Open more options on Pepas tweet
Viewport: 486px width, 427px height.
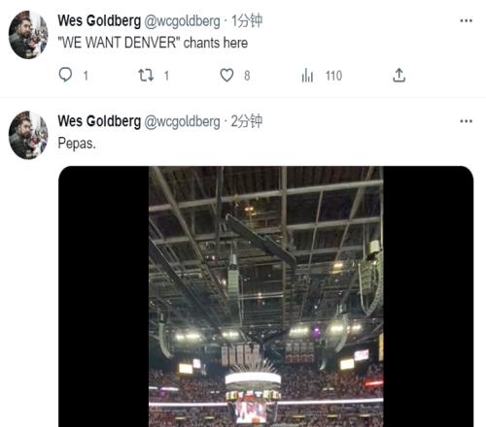466,121
